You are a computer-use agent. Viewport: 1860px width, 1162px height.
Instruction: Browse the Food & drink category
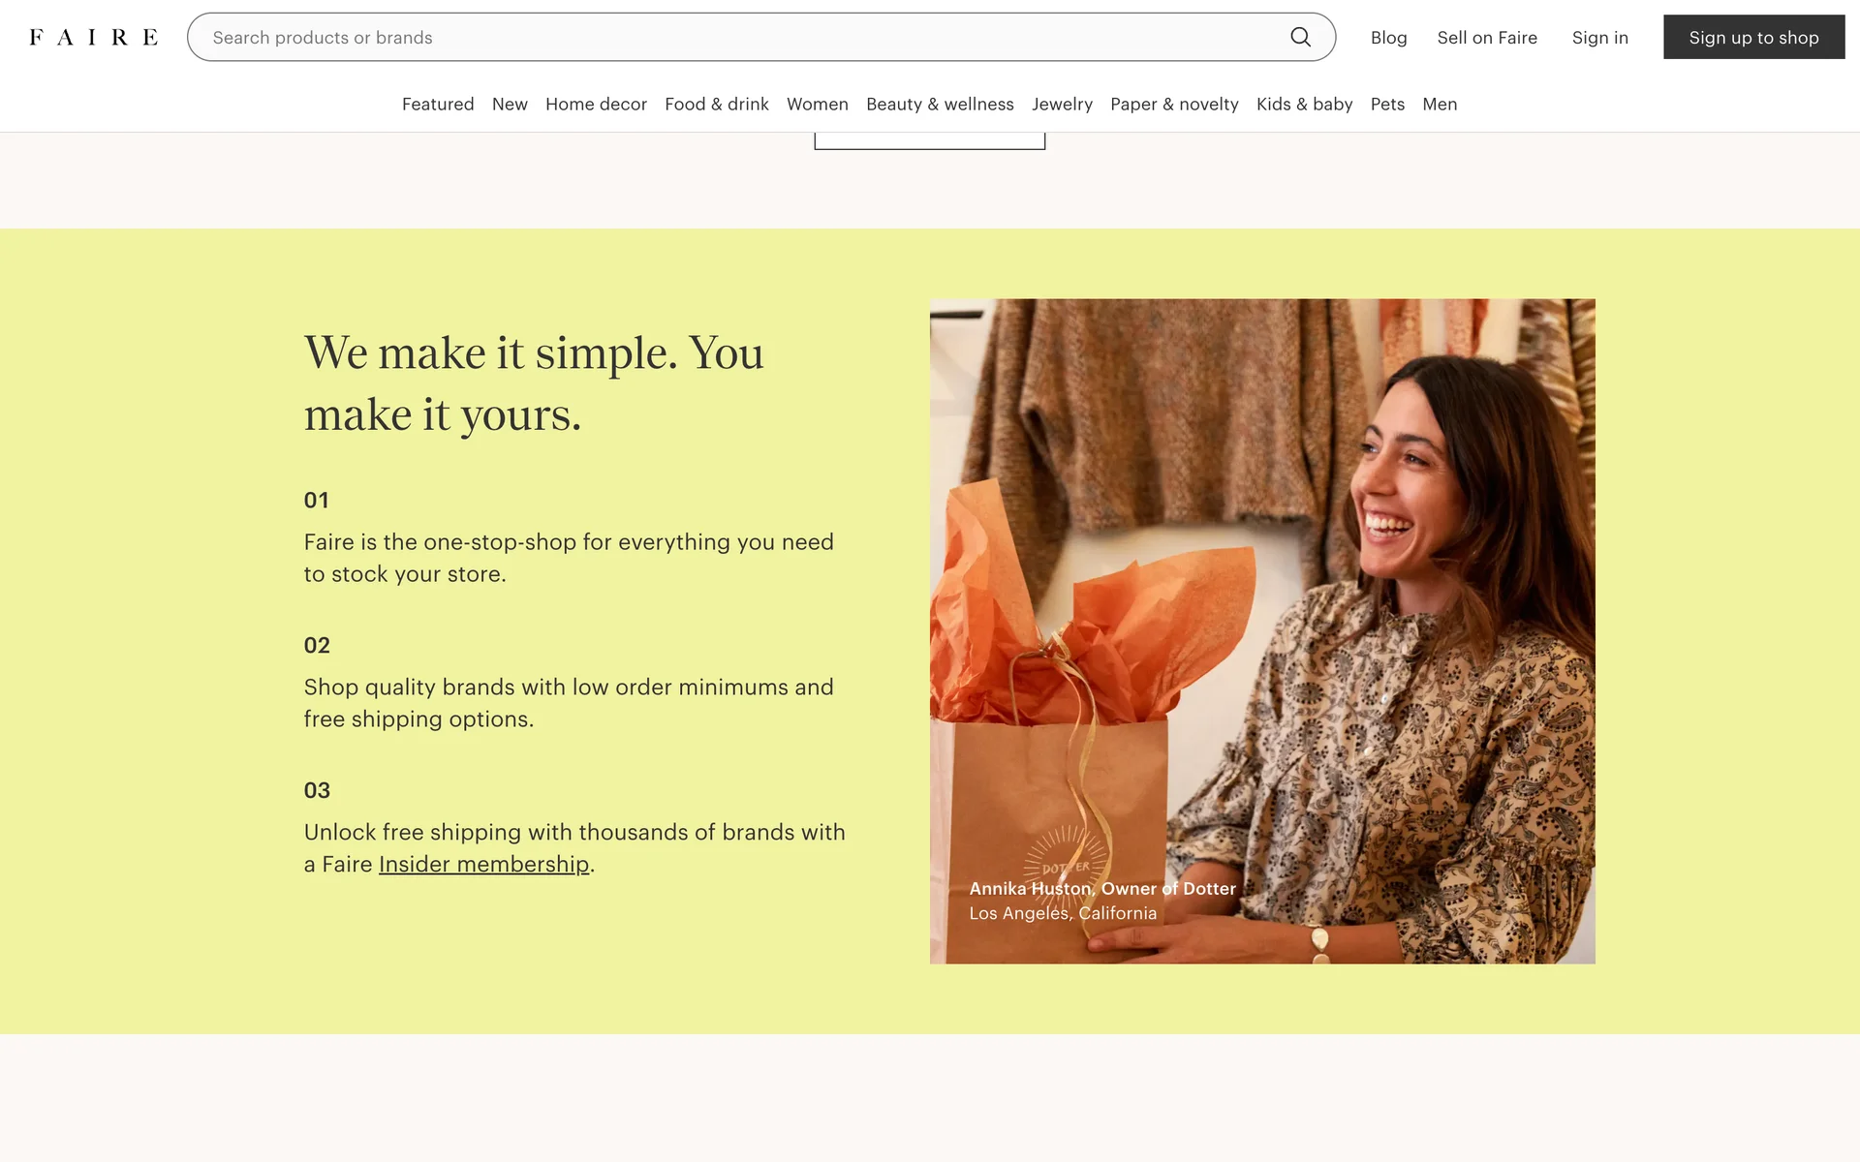pyautogui.click(x=717, y=104)
